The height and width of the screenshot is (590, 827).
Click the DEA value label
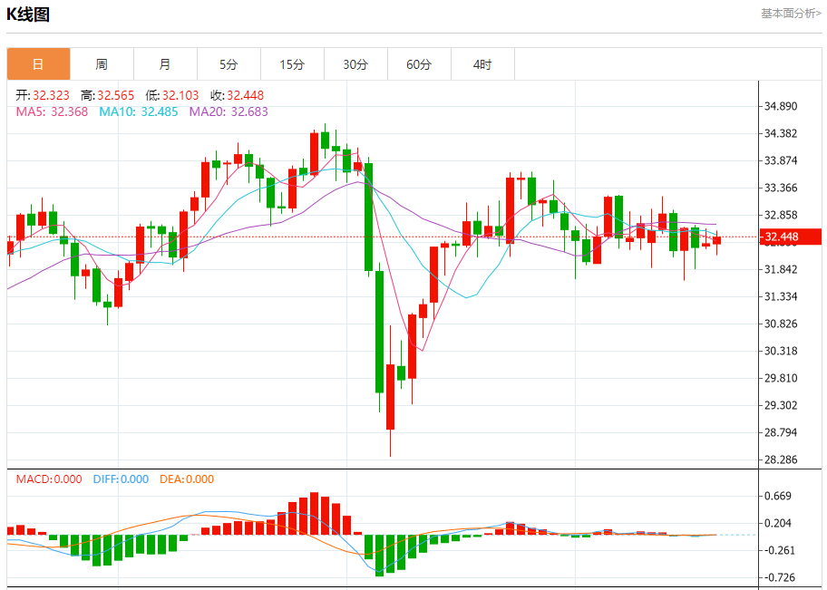click(187, 479)
